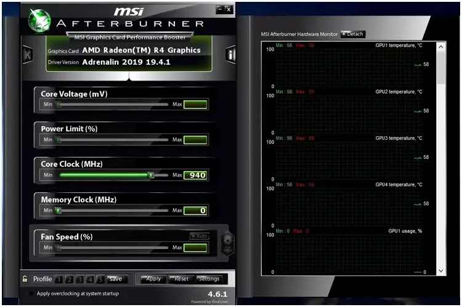The height and width of the screenshot is (307, 462).
Task: Click the AMD Radeon(TM) R4 Graphics name
Action: pos(142,50)
